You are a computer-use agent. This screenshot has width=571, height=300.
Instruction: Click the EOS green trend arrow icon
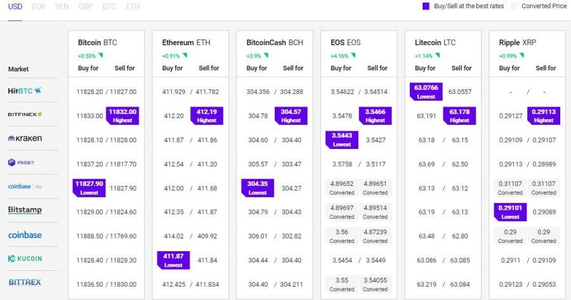click(x=353, y=55)
